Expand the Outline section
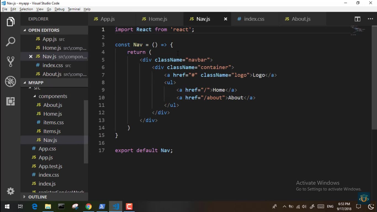Image resolution: width=377 pixels, height=212 pixels. tap(54, 197)
